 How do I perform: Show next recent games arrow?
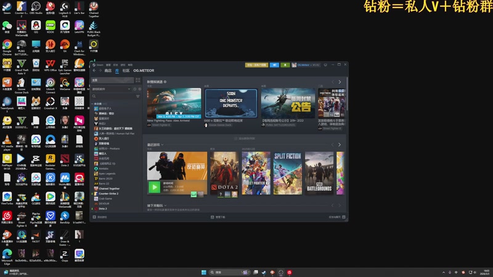tap(340, 145)
